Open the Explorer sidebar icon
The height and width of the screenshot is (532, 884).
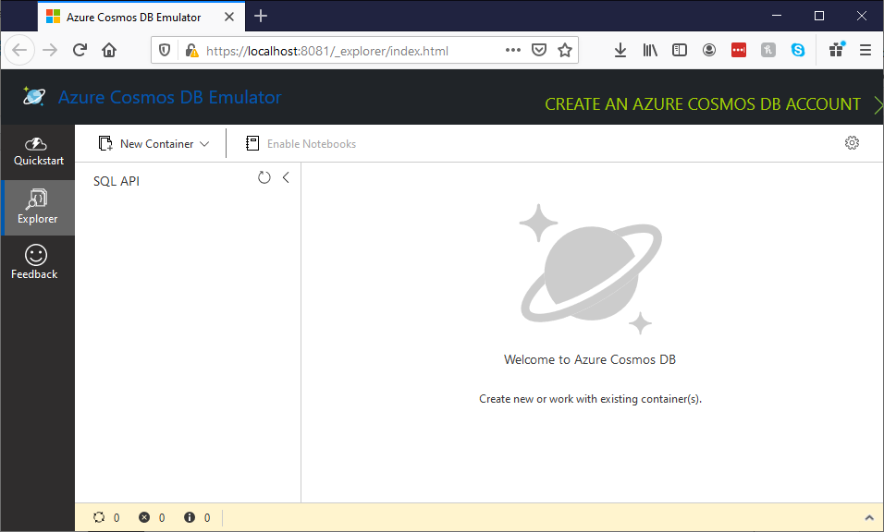(37, 207)
